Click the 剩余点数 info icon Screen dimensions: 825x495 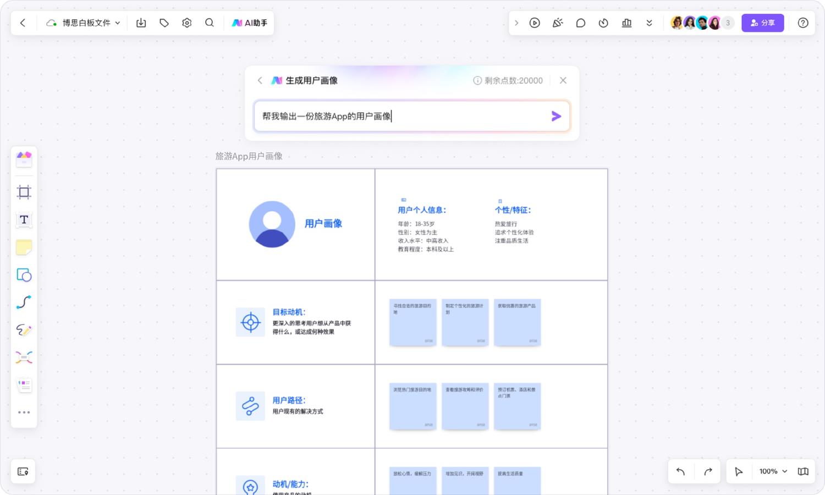tap(477, 80)
